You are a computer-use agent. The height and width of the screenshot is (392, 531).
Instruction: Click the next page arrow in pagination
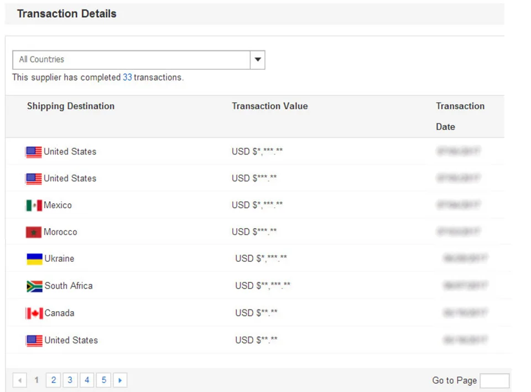pyautogui.click(x=120, y=380)
